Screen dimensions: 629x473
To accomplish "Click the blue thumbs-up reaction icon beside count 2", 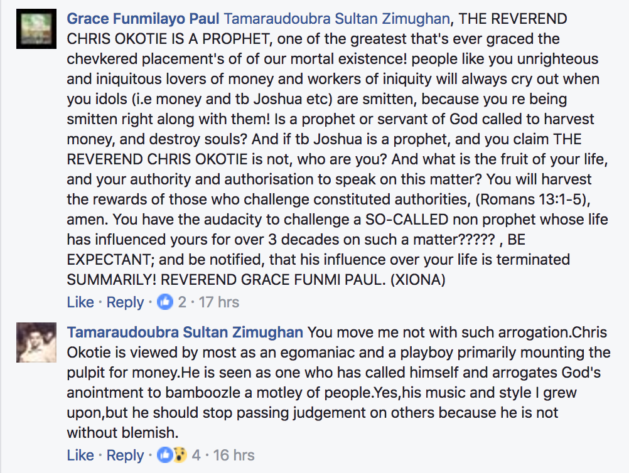I will [x=164, y=302].
